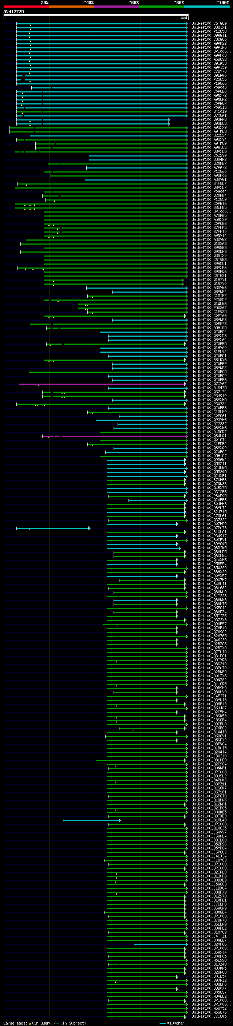Image resolution: width=233 pixels, height=1026 pixels.
Task: Select label UniRef100_B8LKB5
Action: tap(209, 207)
